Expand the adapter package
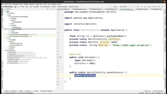Image resolution: width=167 pixels, height=94 pixels. pos(9,19)
